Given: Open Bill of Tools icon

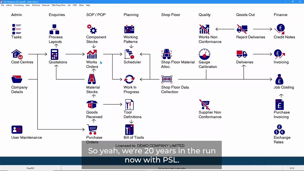Looking at the screenshot, I should point(129,129).
